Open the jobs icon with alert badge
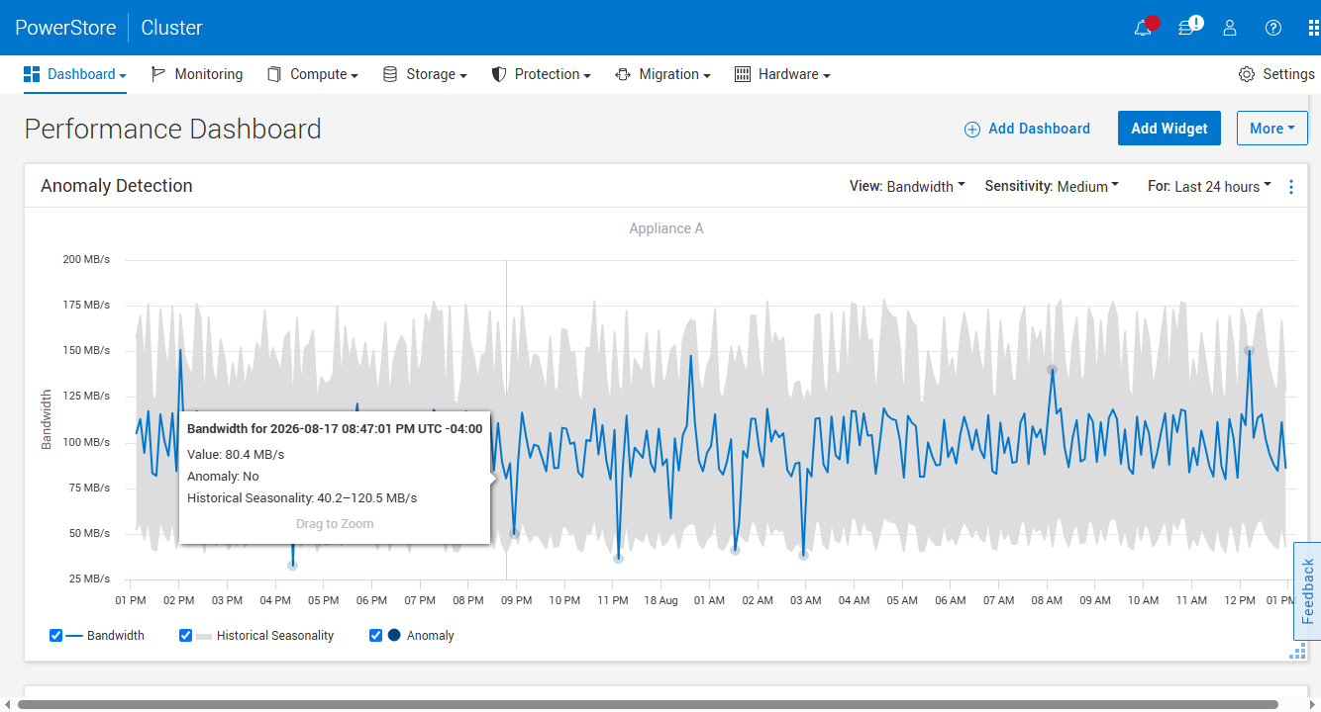 1188,28
